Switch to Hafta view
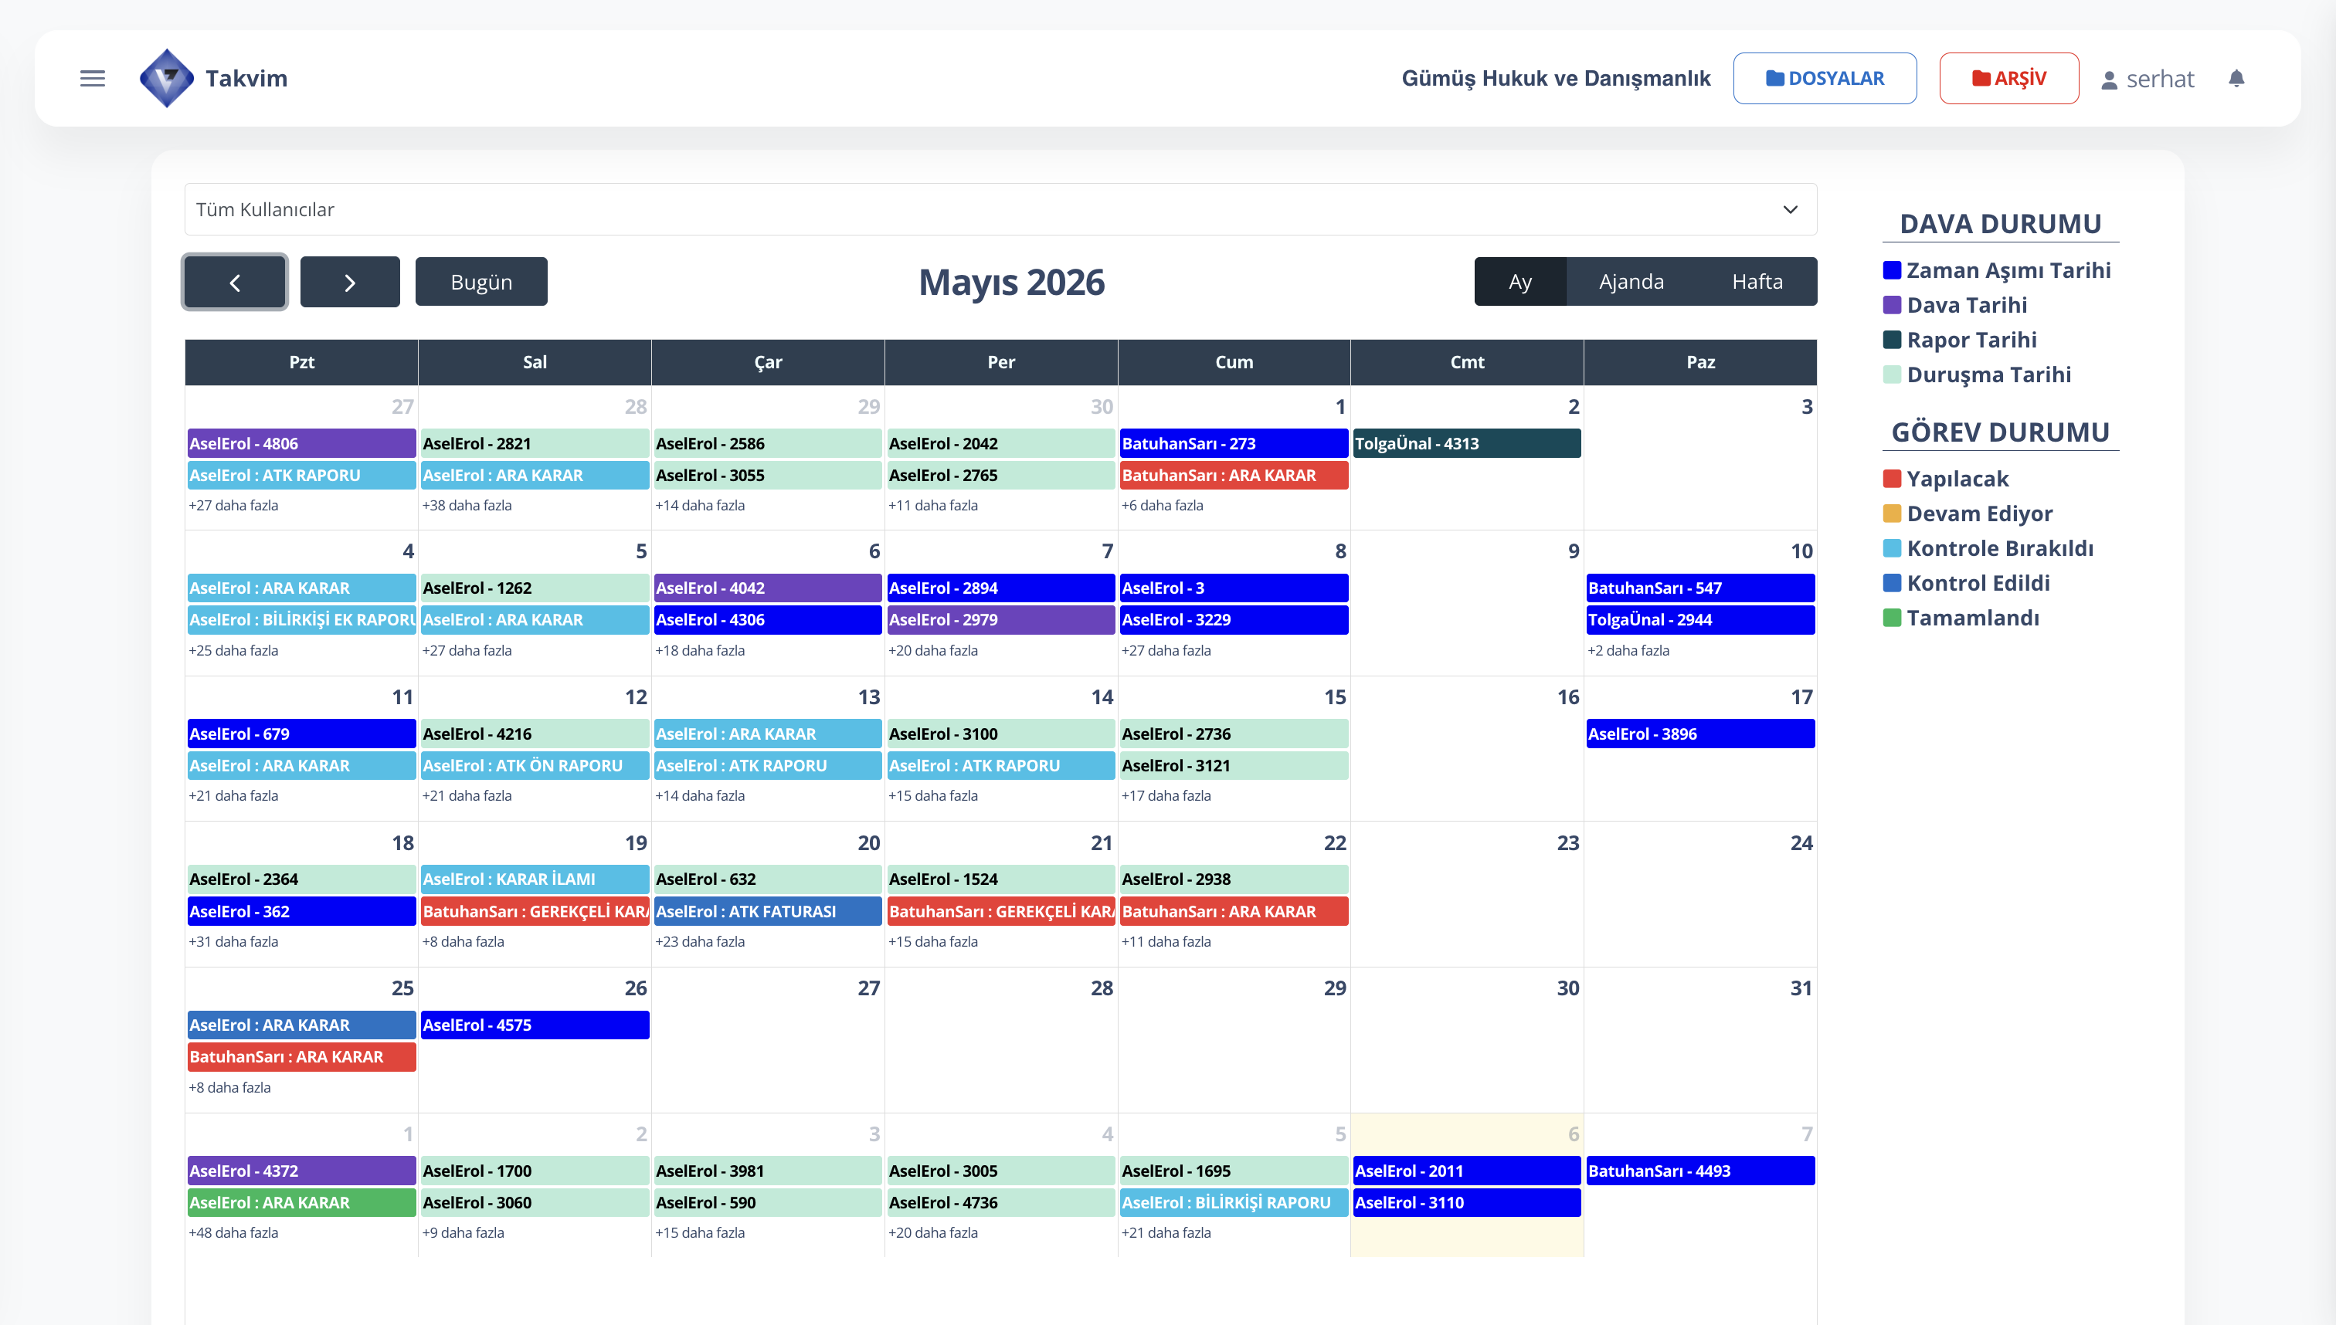This screenshot has width=2336, height=1325. pos(1756,282)
